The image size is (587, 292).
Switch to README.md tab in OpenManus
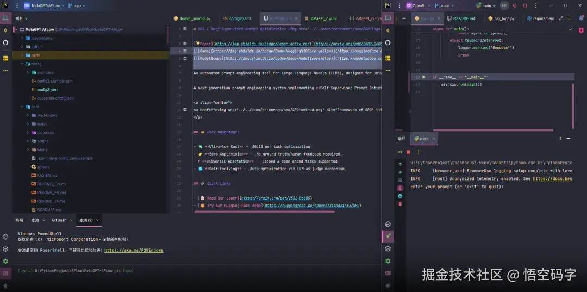pyautogui.click(x=460, y=18)
